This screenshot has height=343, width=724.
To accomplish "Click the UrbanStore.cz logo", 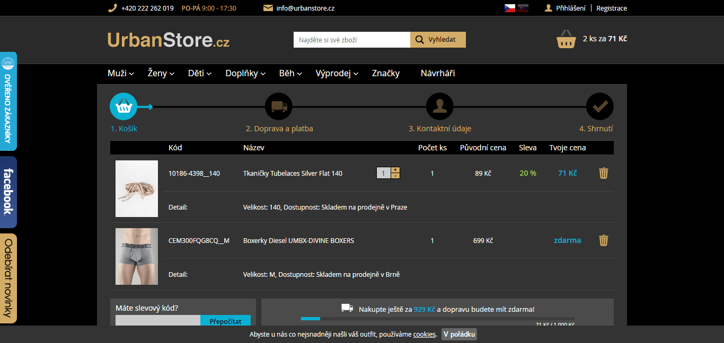I will [x=169, y=40].
